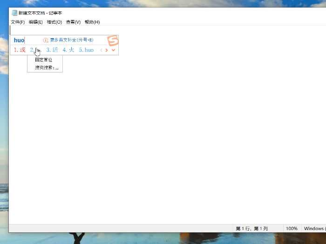
Task: Select fourth candidate 火
Action: tap(68, 50)
